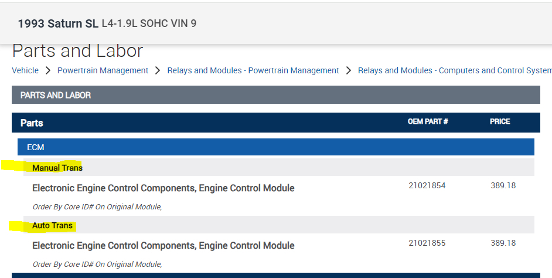The image size is (552, 278).
Task: Click the chevron right after Vehicle breadcrumb
Action: [48, 70]
